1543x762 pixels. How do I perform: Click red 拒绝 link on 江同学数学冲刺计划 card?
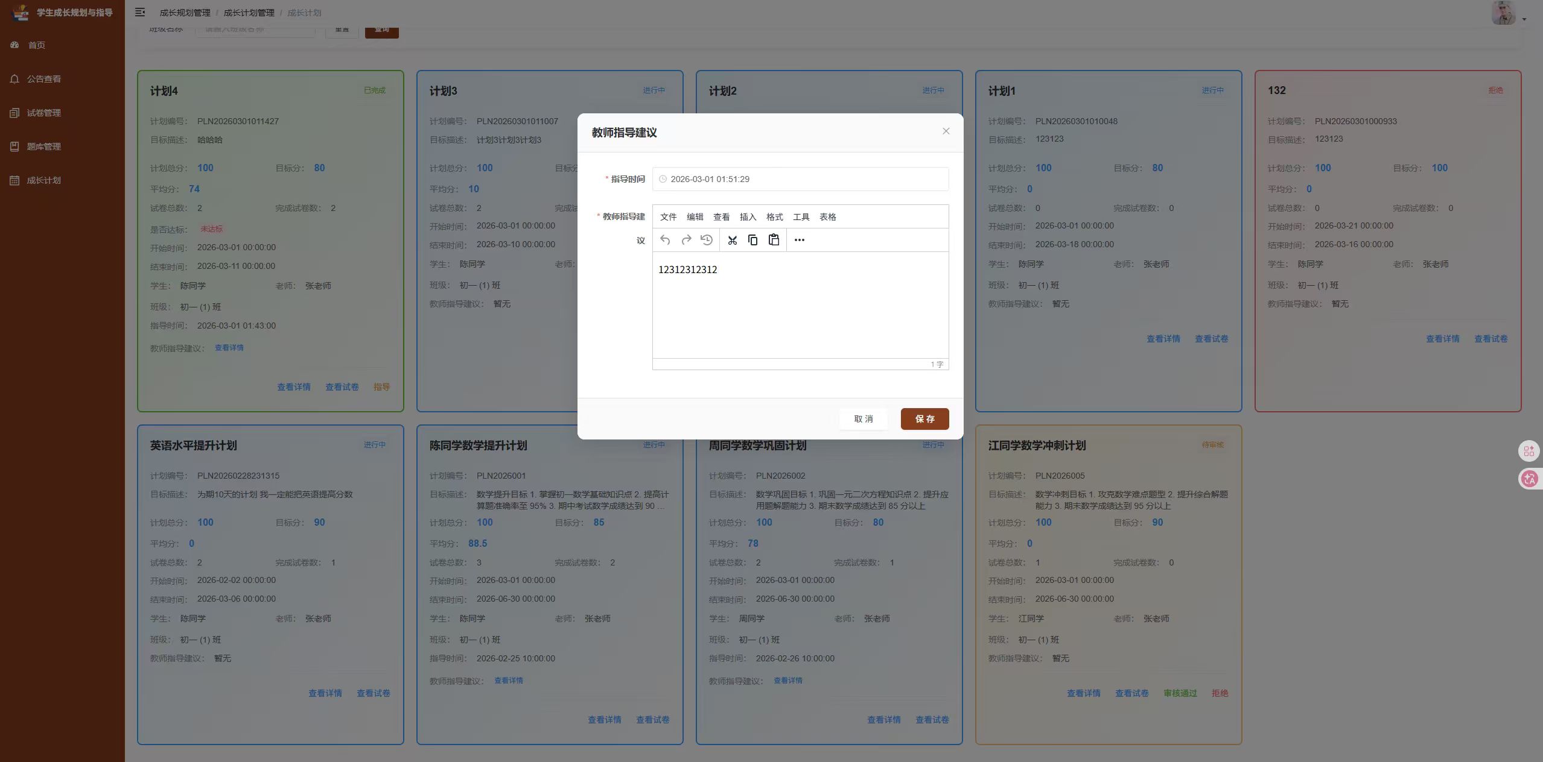(x=1220, y=693)
